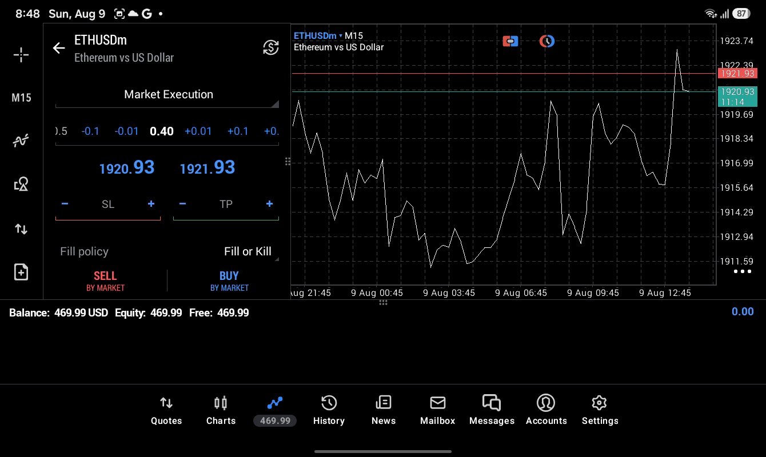Viewport: 766px width, 457px height.
Task: Tap the 1921.93 ask price
Action: coord(208,167)
